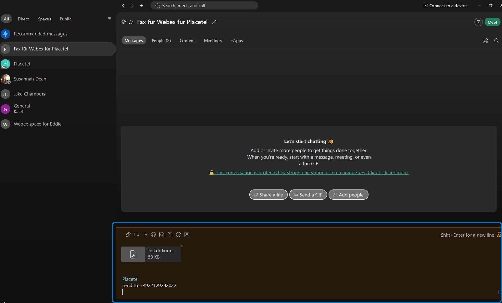Click the lightning Recommended messages icon
Viewport: 502px width, 303px height.
click(x=5, y=34)
